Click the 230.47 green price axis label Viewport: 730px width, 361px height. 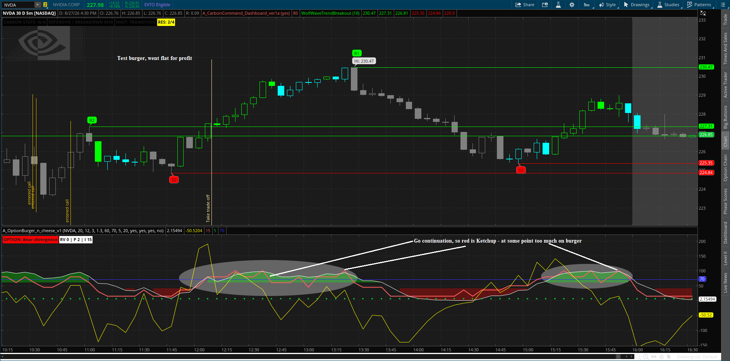pyautogui.click(x=706, y=67)
